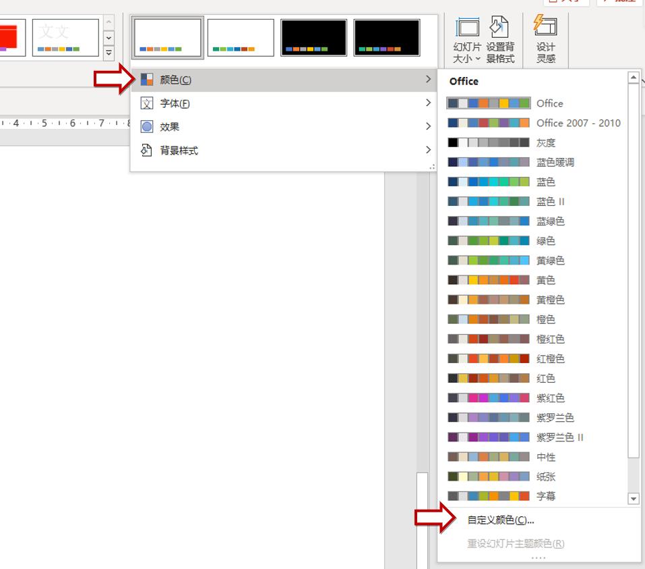
Task: Choose Customize Colors (自定义颜色) option
Action: 500,520
